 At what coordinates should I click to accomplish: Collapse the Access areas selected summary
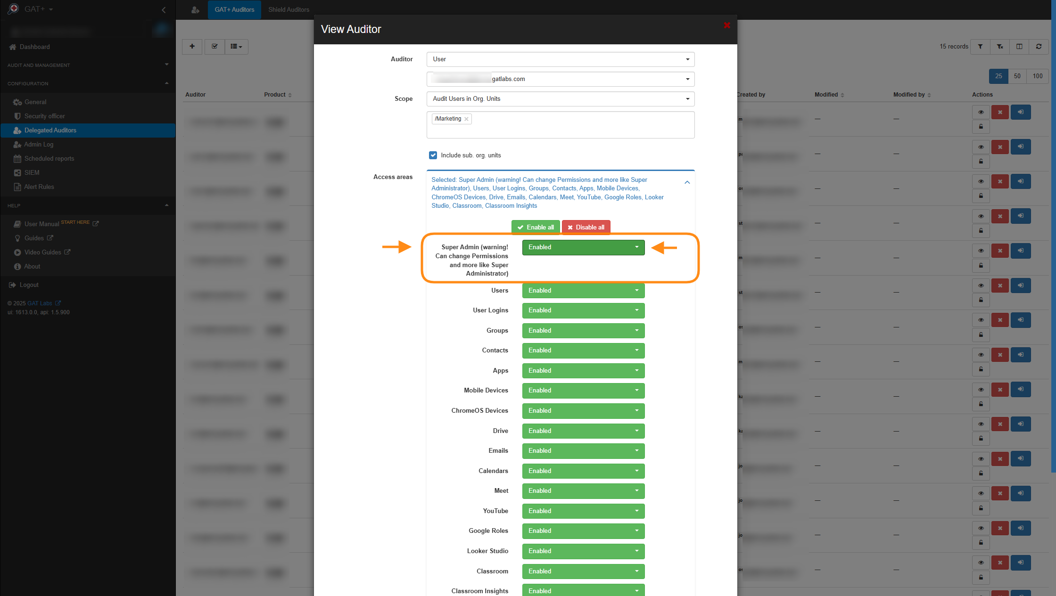[687, 182]
